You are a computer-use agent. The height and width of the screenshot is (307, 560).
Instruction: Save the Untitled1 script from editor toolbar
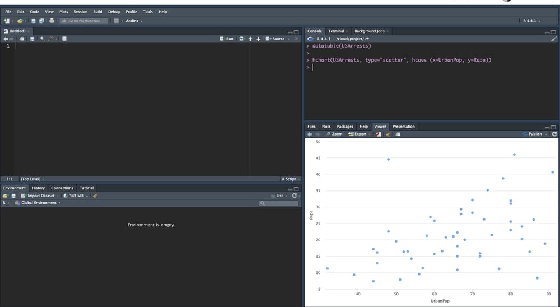32,39
